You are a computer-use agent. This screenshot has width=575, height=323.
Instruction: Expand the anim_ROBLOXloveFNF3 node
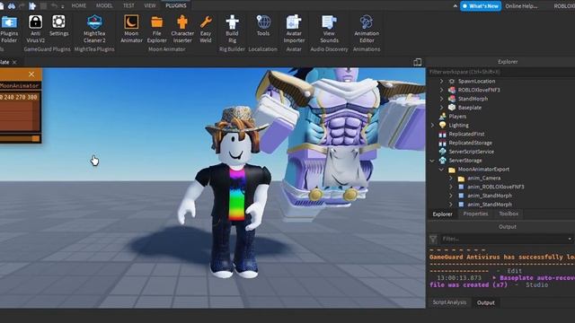tap(451, 187)
